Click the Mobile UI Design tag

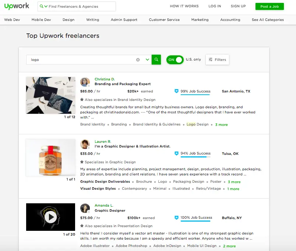[x=202, y=246]
